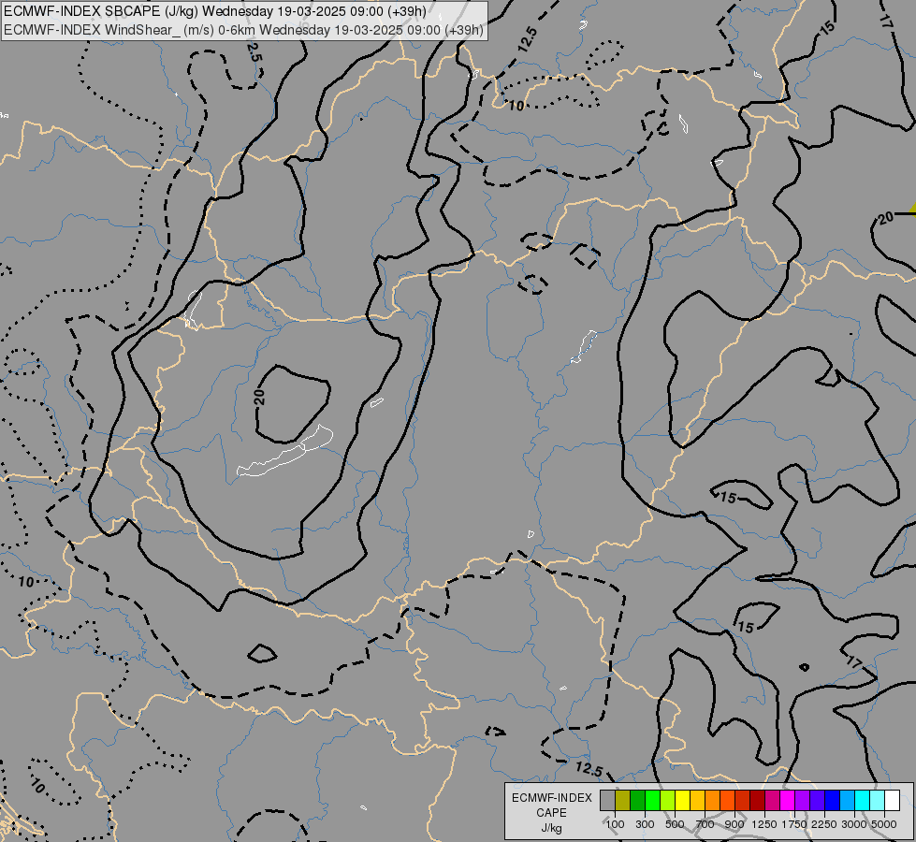The height and width of the screenshot is (842, 916).
Task: Click the olive swatch above the 100 tick
Action: click(x=623, y=801)
